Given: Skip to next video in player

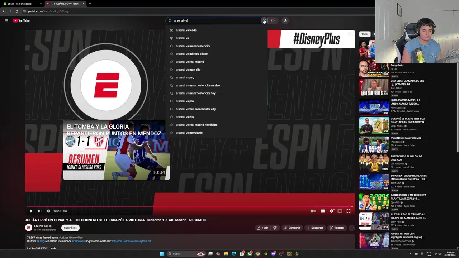Looking at the screenshot, I should pos(39,211).
